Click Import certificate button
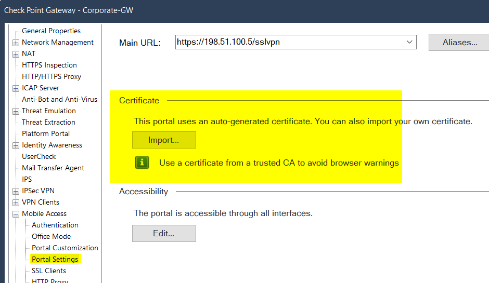 (x=164, y=140)
